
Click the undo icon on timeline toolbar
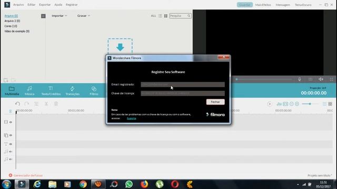(x=17, y=104)
